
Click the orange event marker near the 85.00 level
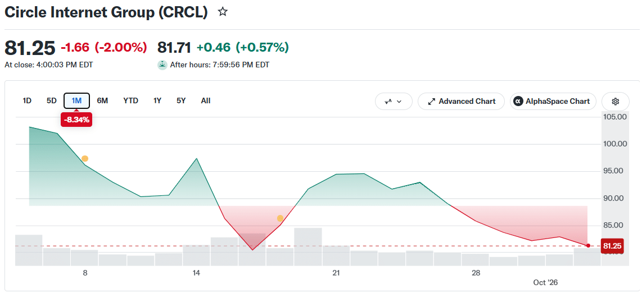(x=280, y=218)
